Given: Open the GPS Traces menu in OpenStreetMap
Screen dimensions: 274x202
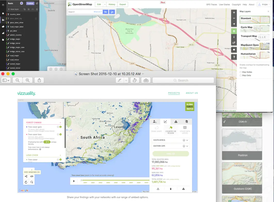Looking at the screenshot, I should pyautogui.click(x=211, y=5).
